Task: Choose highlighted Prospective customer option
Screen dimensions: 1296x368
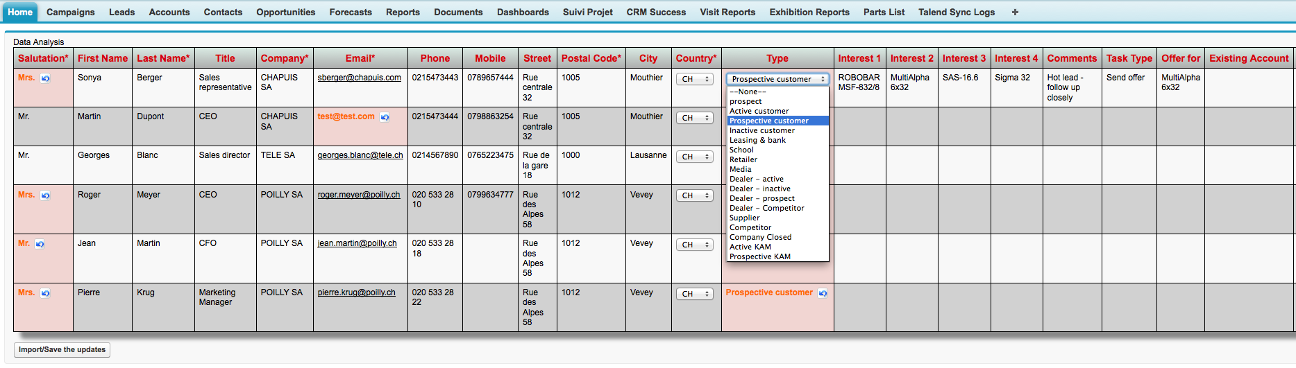Action: pos(777,121)
